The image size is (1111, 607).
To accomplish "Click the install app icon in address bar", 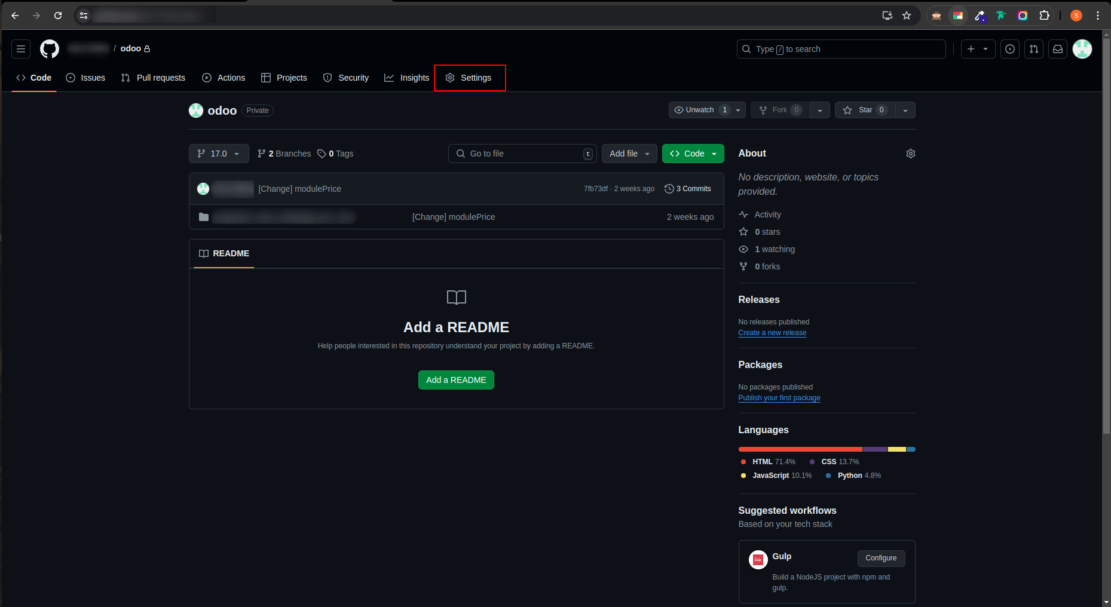I will coord(887,16).
